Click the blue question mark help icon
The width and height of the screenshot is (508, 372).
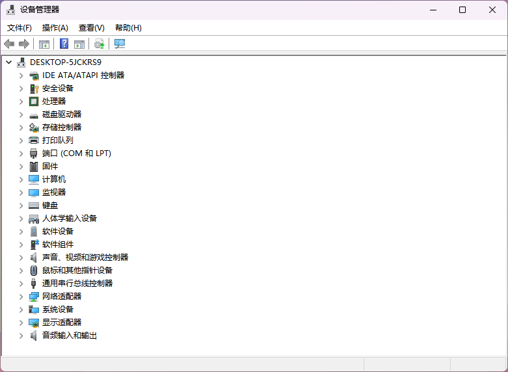coord(64,44)
